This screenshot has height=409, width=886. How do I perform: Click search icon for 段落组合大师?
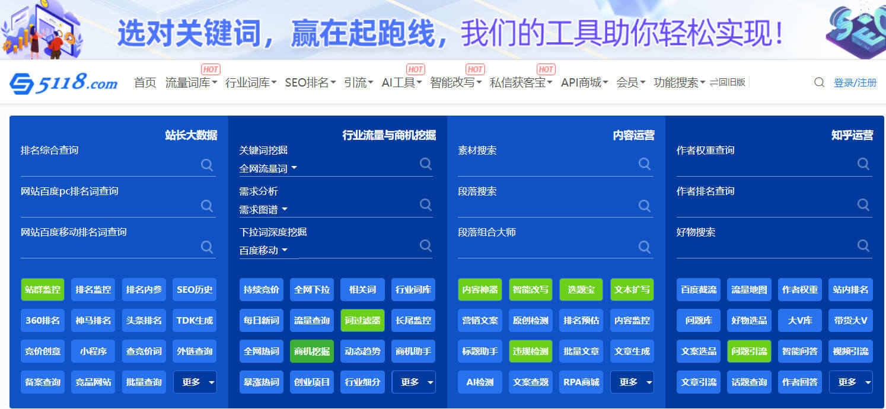pyautogui.click(x=645, y=245)
